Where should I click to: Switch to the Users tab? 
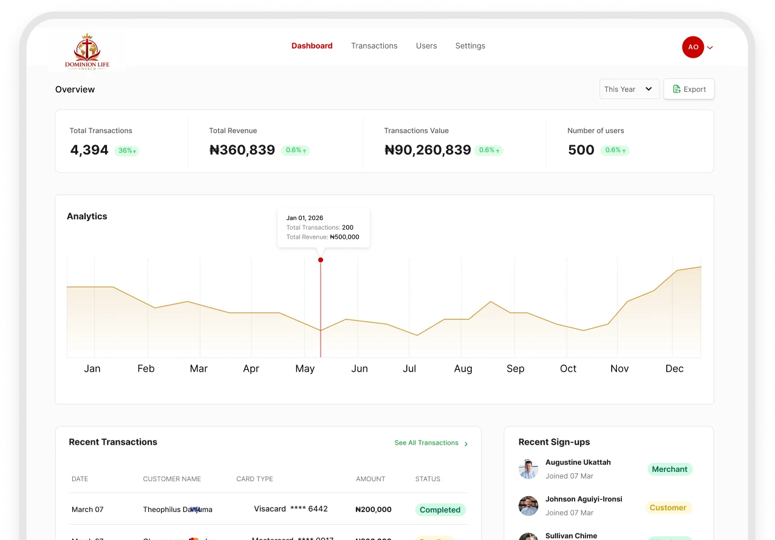coord(426,46)
